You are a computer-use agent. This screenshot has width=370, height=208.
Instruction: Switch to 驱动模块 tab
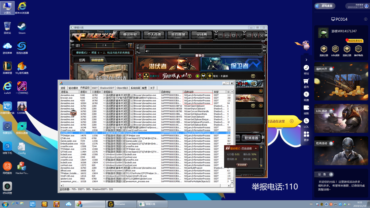(x=73, y=88)
